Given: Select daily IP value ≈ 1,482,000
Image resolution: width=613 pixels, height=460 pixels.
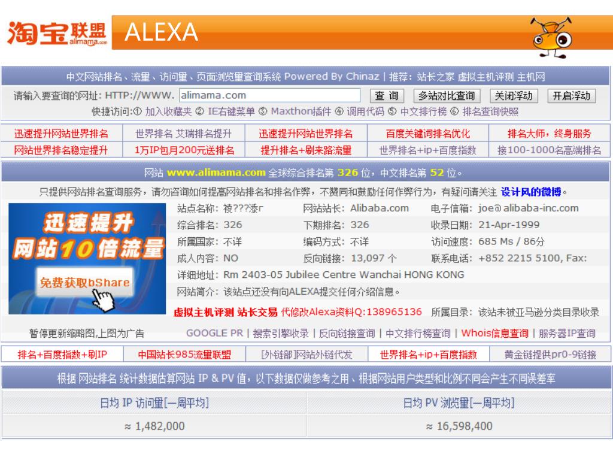Looking at the screenshot, I should [x=154, y=426].
